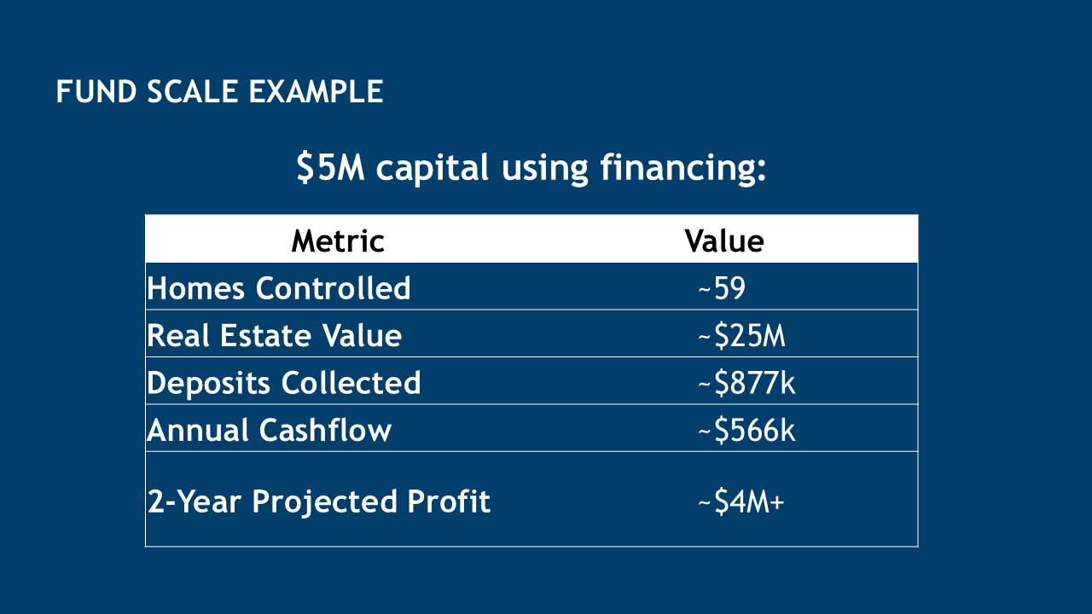Screen dimensions: 1092x614
Task: Select the ~$4M+ value cell
Action: [x=741, y=501]
